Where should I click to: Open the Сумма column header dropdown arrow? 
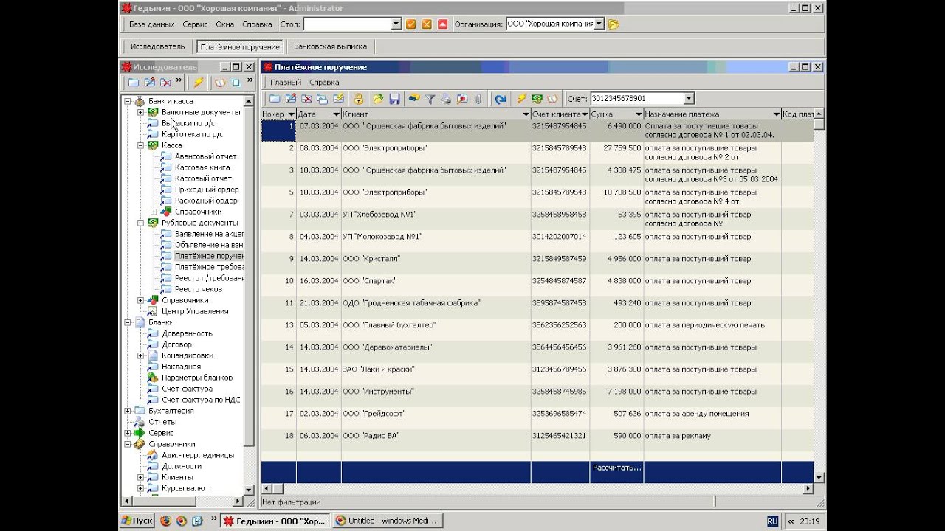638,114
